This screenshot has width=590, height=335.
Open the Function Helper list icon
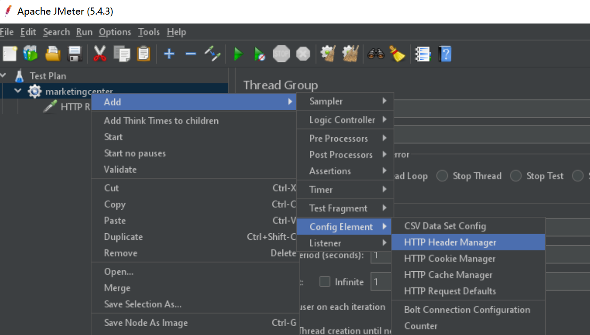pyautogui.click(x=423, y=54)
